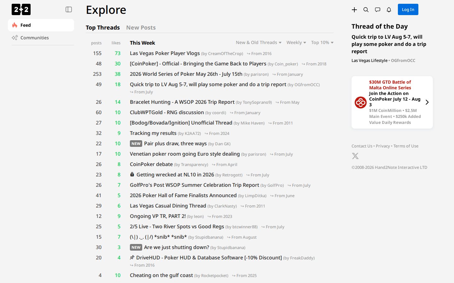
Task: Open GolfPro's Post WSOP Summer Celebration Trip Report
Action: (195, 185)
